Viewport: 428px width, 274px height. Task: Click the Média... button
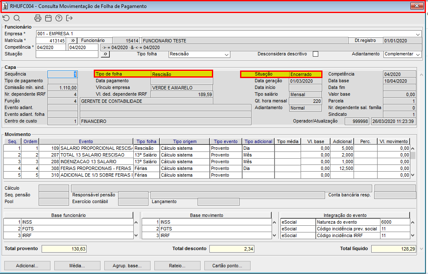click(x=77, y=266)
